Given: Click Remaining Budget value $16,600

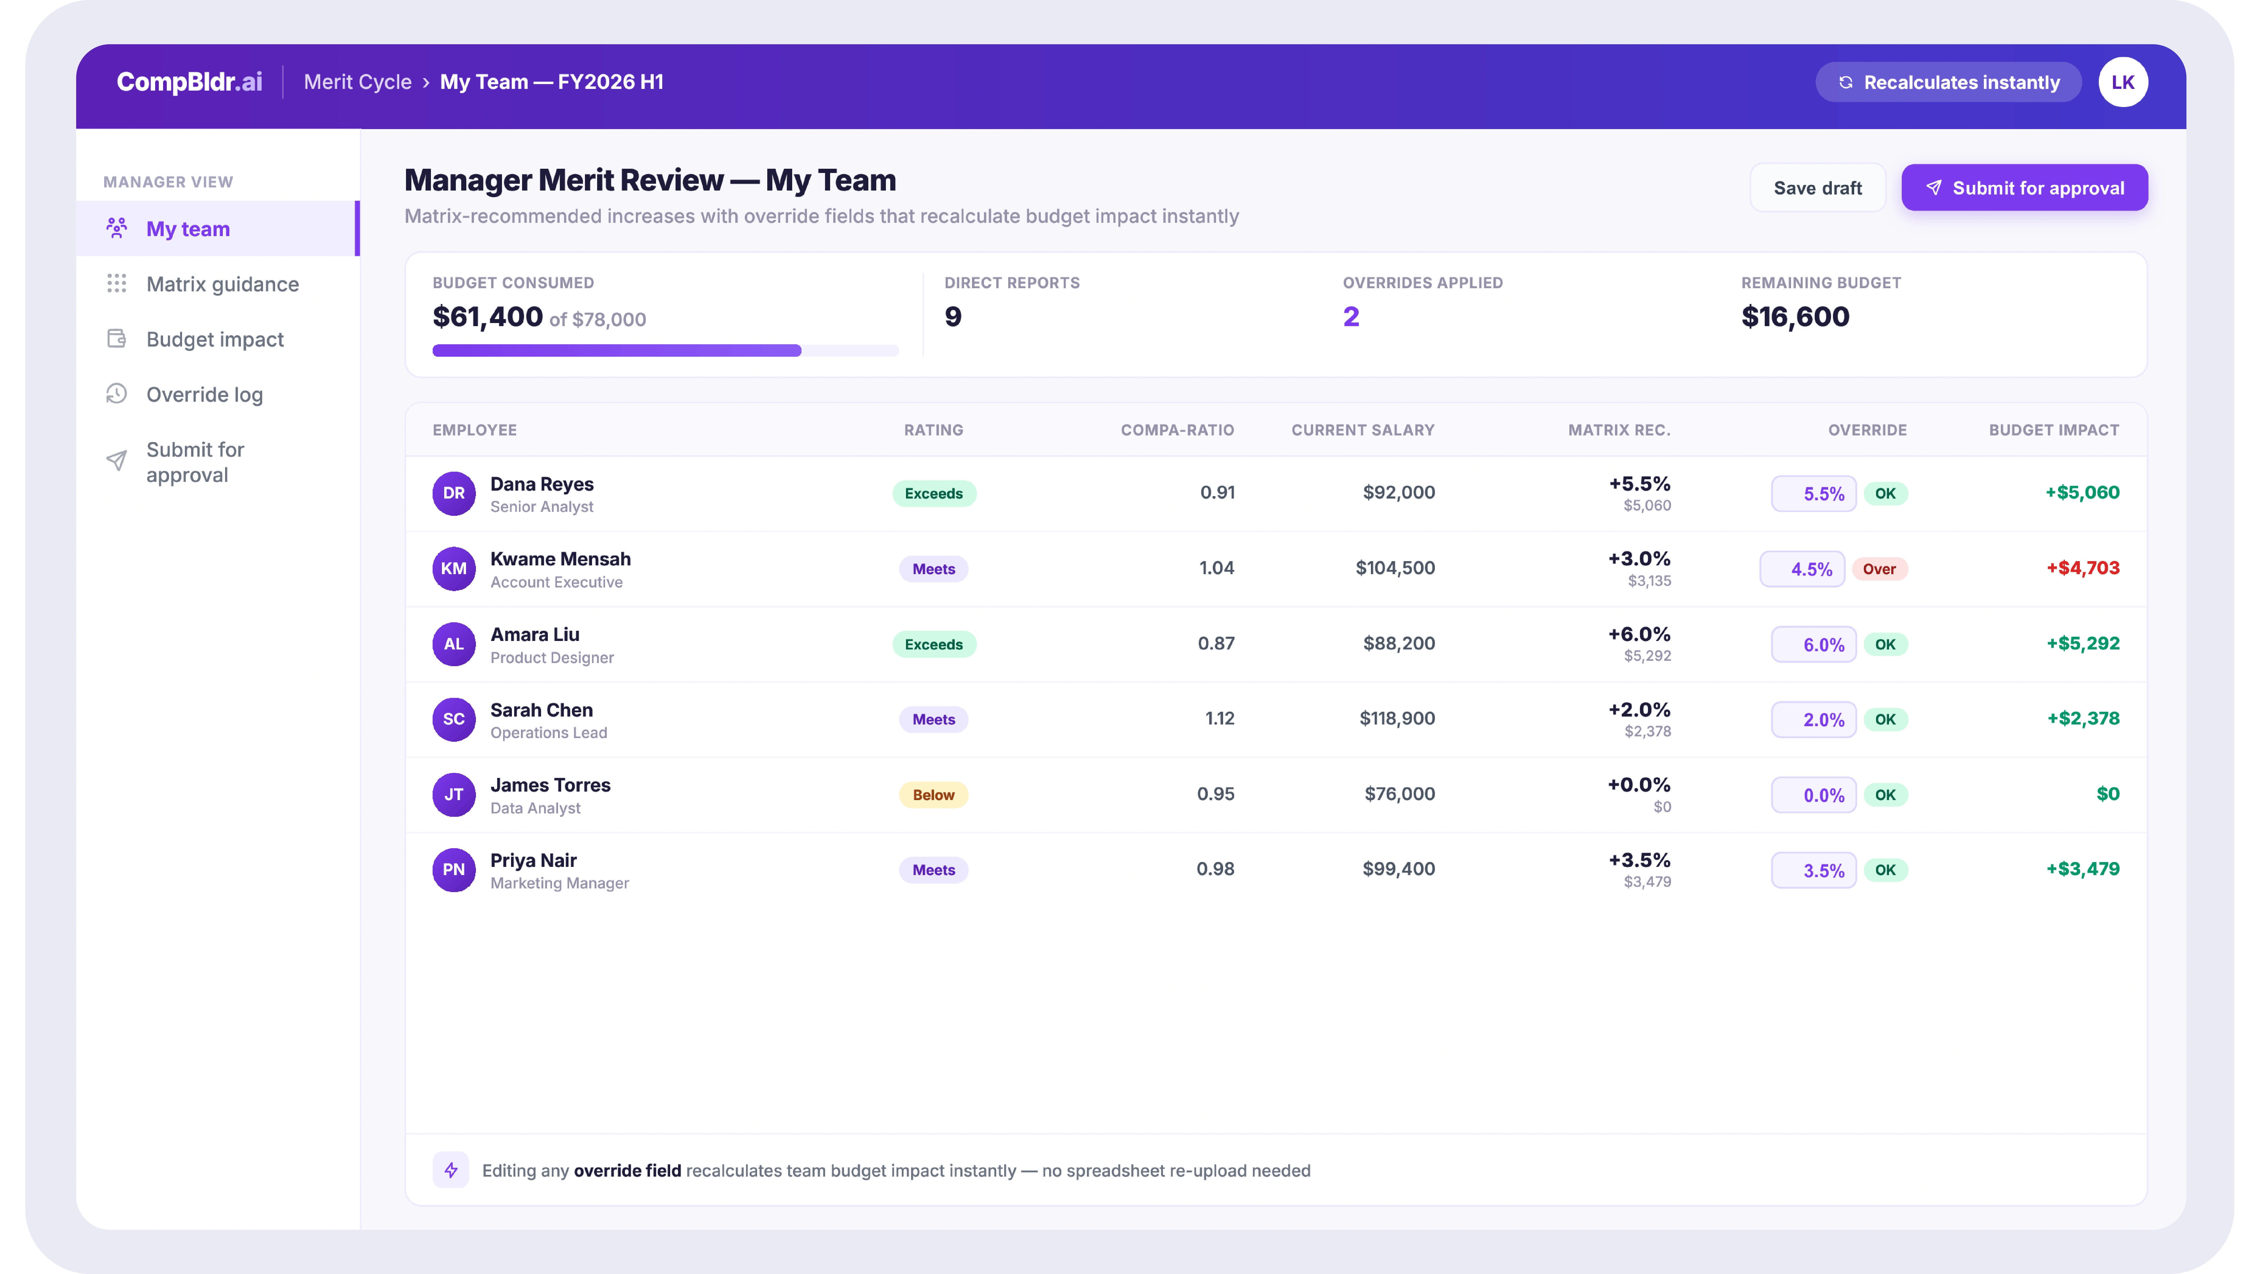Looking at the screenshot, I should [1796, 317].
